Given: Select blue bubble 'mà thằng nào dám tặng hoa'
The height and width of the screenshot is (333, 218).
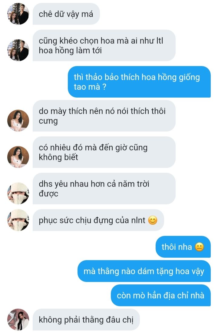Looking at the screenshot, I should click(144, 271).
